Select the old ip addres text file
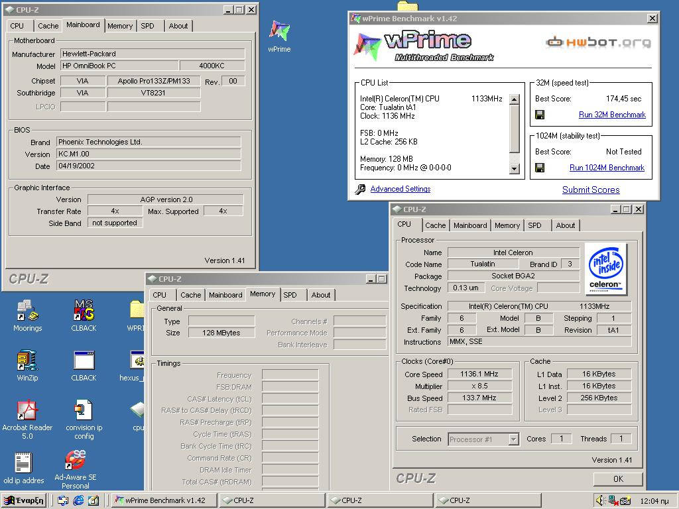 23,467
